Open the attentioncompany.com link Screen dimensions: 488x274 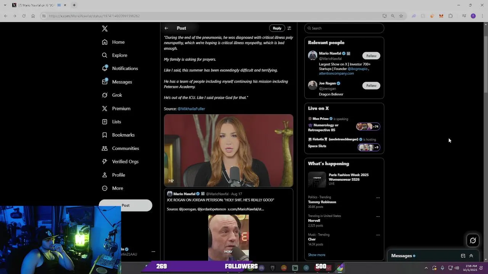pyautogui.click(x=337, y=73)
